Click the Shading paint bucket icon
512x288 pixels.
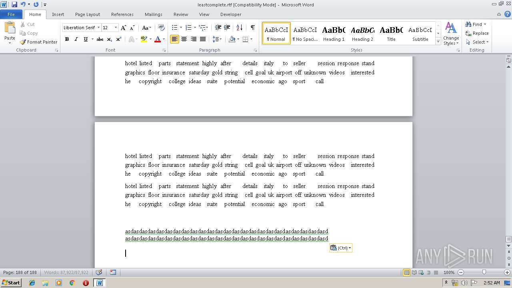pos(232,39)
